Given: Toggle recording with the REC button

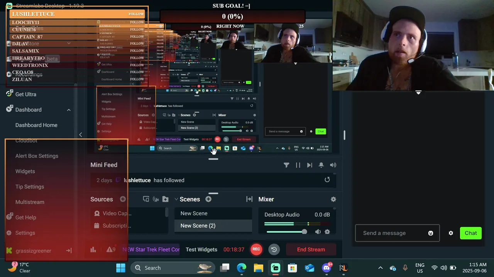Looking at the screenshot, I should click(x=256, y=249).
